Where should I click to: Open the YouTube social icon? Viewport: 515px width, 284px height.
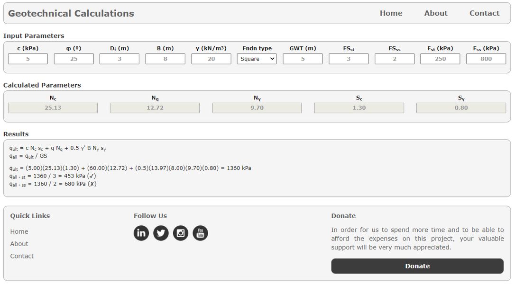coord(200,233)
